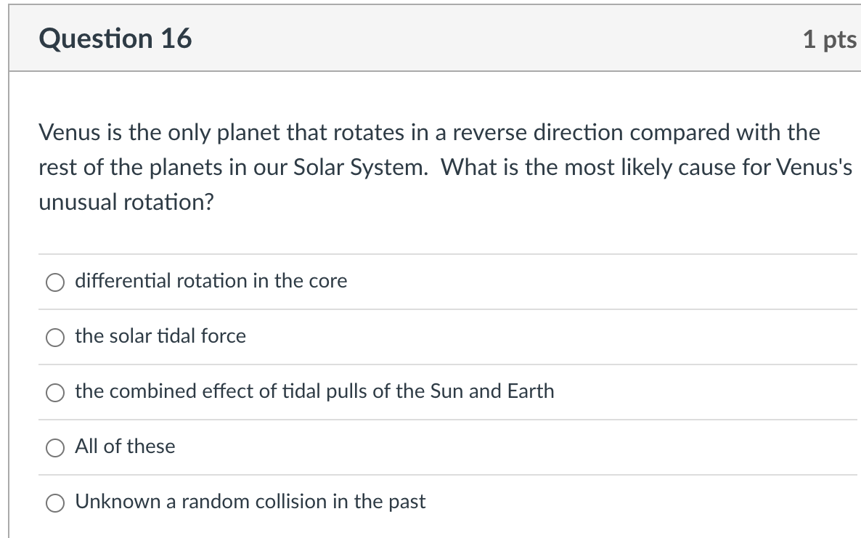This screenshot has width=861, height=538.
Task: Click the word "Venus" starting the question
Action: tap(65, 133)
